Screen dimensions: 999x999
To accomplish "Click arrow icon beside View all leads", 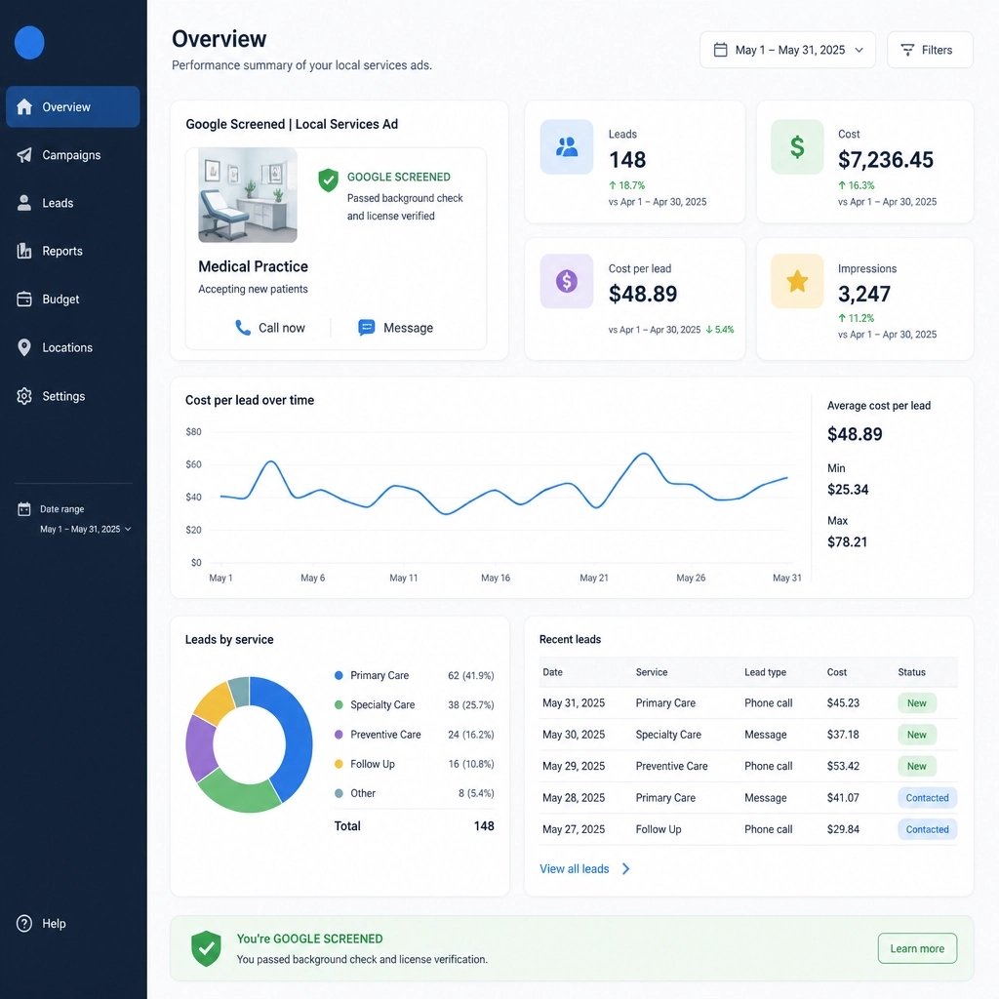I will pos(625,868).
